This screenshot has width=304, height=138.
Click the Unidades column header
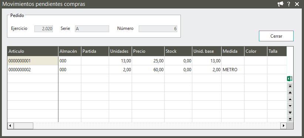pos(121,51)
